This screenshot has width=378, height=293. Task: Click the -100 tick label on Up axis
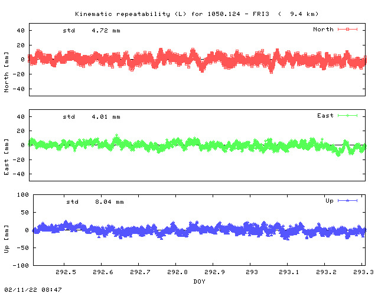tap(21, 265)
